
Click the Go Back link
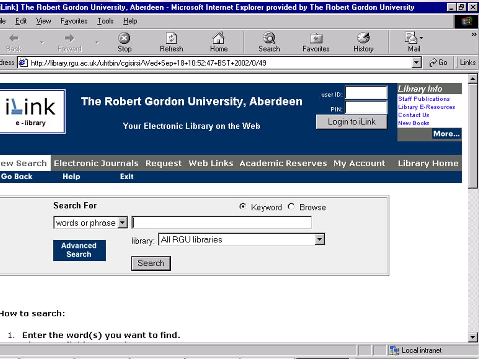(17, 177)
